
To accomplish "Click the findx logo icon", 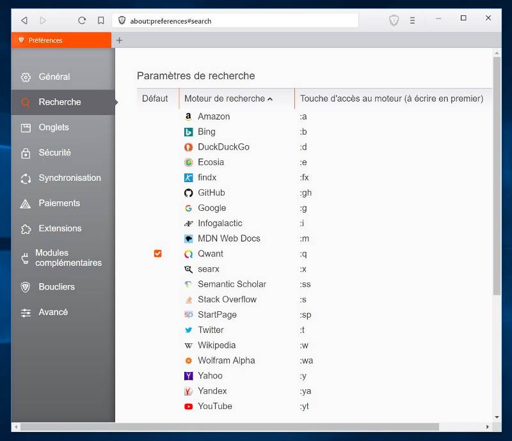I will 188,178.
